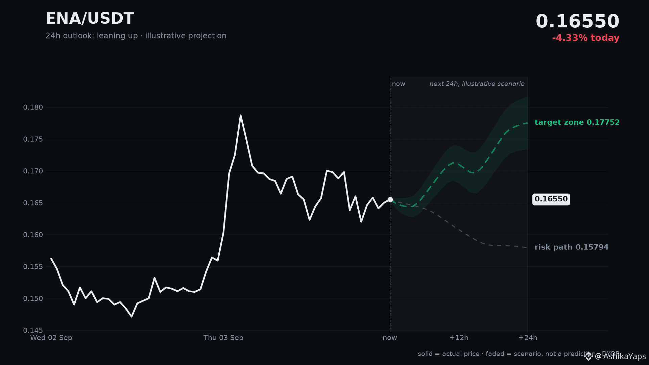Image resolution: width=649 pixels, height=365 pixels.
Task: Click the large 0.16550 price in header
Action: point(577,21)
